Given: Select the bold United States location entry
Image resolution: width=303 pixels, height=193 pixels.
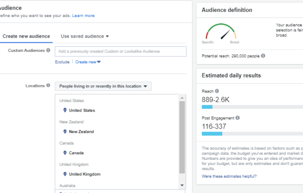Looking at the screenshot, I should pyautogui.click(x=82, y=110).
